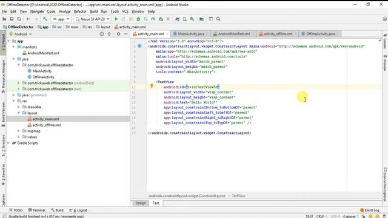The height and width of the screenshot is (218, 388).
Task: Debug the app with the bug icon
Action: (x=138, y=19)
